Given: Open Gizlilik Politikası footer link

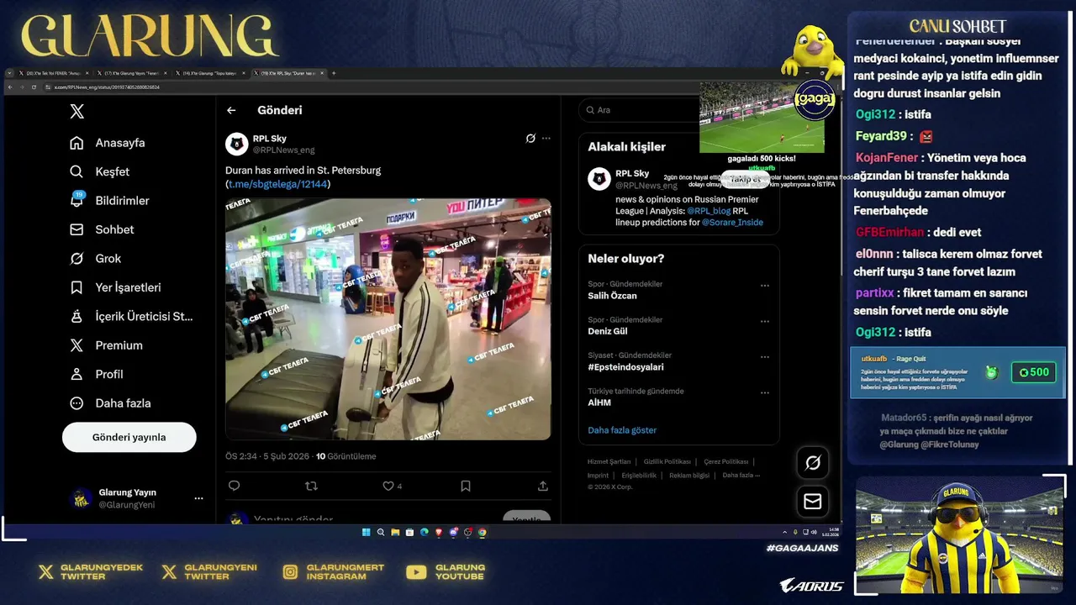Looking at the screenshot, I should click(667, 461).
